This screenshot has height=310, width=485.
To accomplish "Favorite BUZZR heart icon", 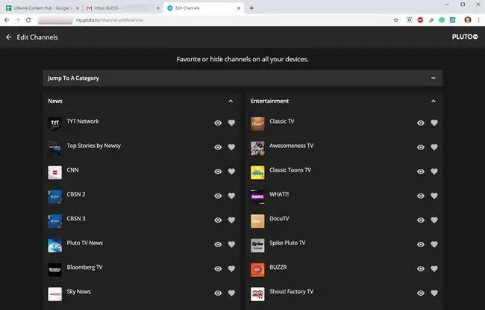I will [434, 269].
